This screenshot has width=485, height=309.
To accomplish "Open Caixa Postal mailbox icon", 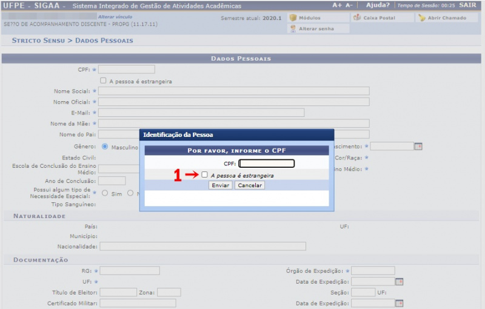I will coord(357,18).
